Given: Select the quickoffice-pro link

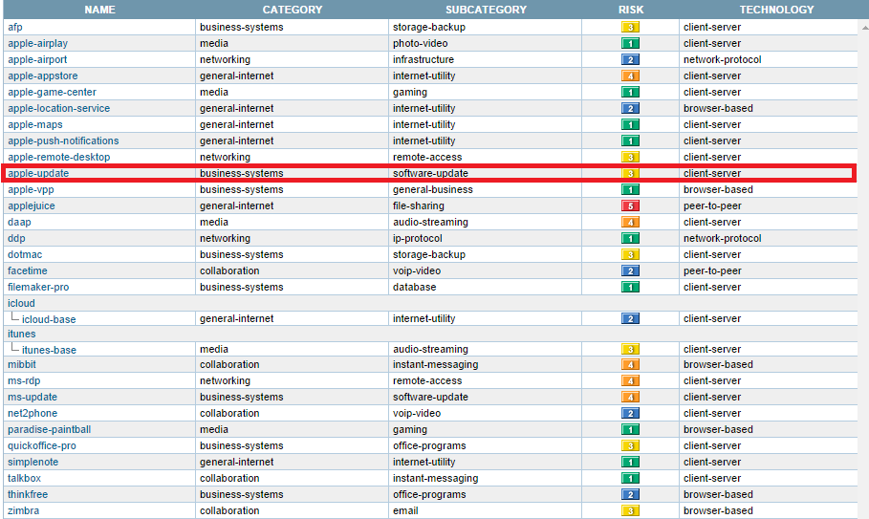Looking at the screenshot, I should (x=42, y=446).
